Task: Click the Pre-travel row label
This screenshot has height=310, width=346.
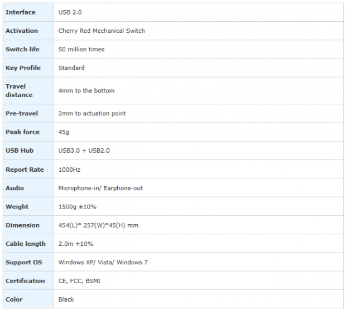Action: point(22,113)
